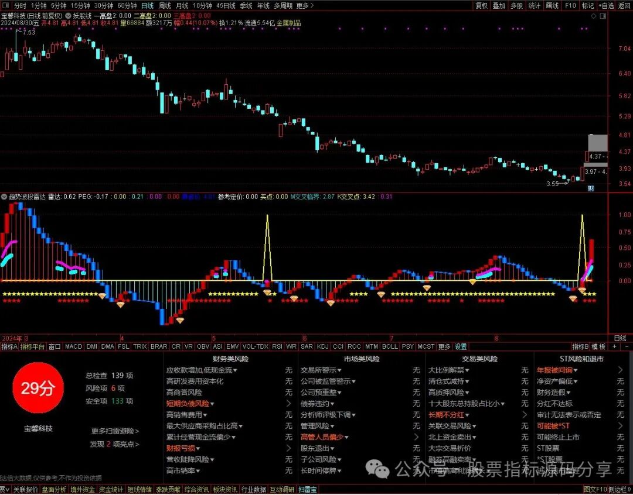Click the 返回 back button
This screenshot has width=633, height=495.
(x=624, y=6)
